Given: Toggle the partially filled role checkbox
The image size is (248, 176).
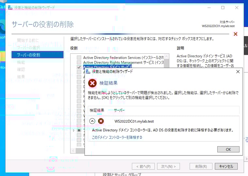Looking at the screenshot, I should [x=79, y=130].
